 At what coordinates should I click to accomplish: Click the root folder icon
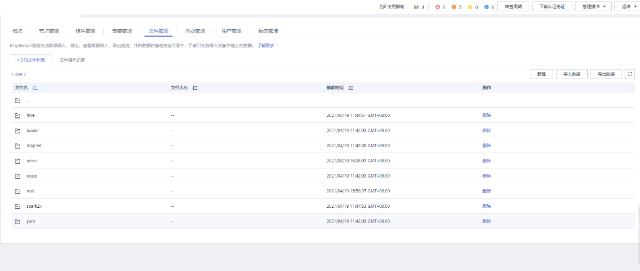click(x=18, y=191)
